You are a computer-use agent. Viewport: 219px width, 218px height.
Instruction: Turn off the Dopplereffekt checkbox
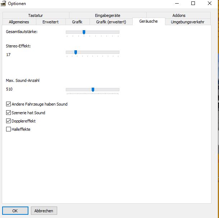(9, 121)
